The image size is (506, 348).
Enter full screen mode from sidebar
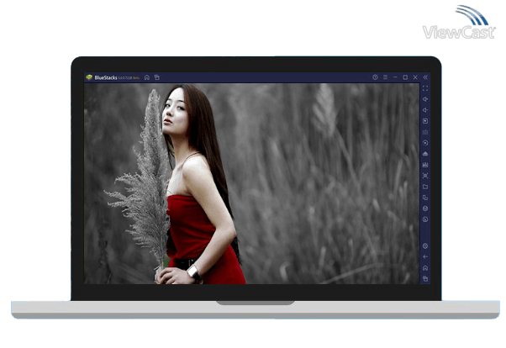coord(425,88)
